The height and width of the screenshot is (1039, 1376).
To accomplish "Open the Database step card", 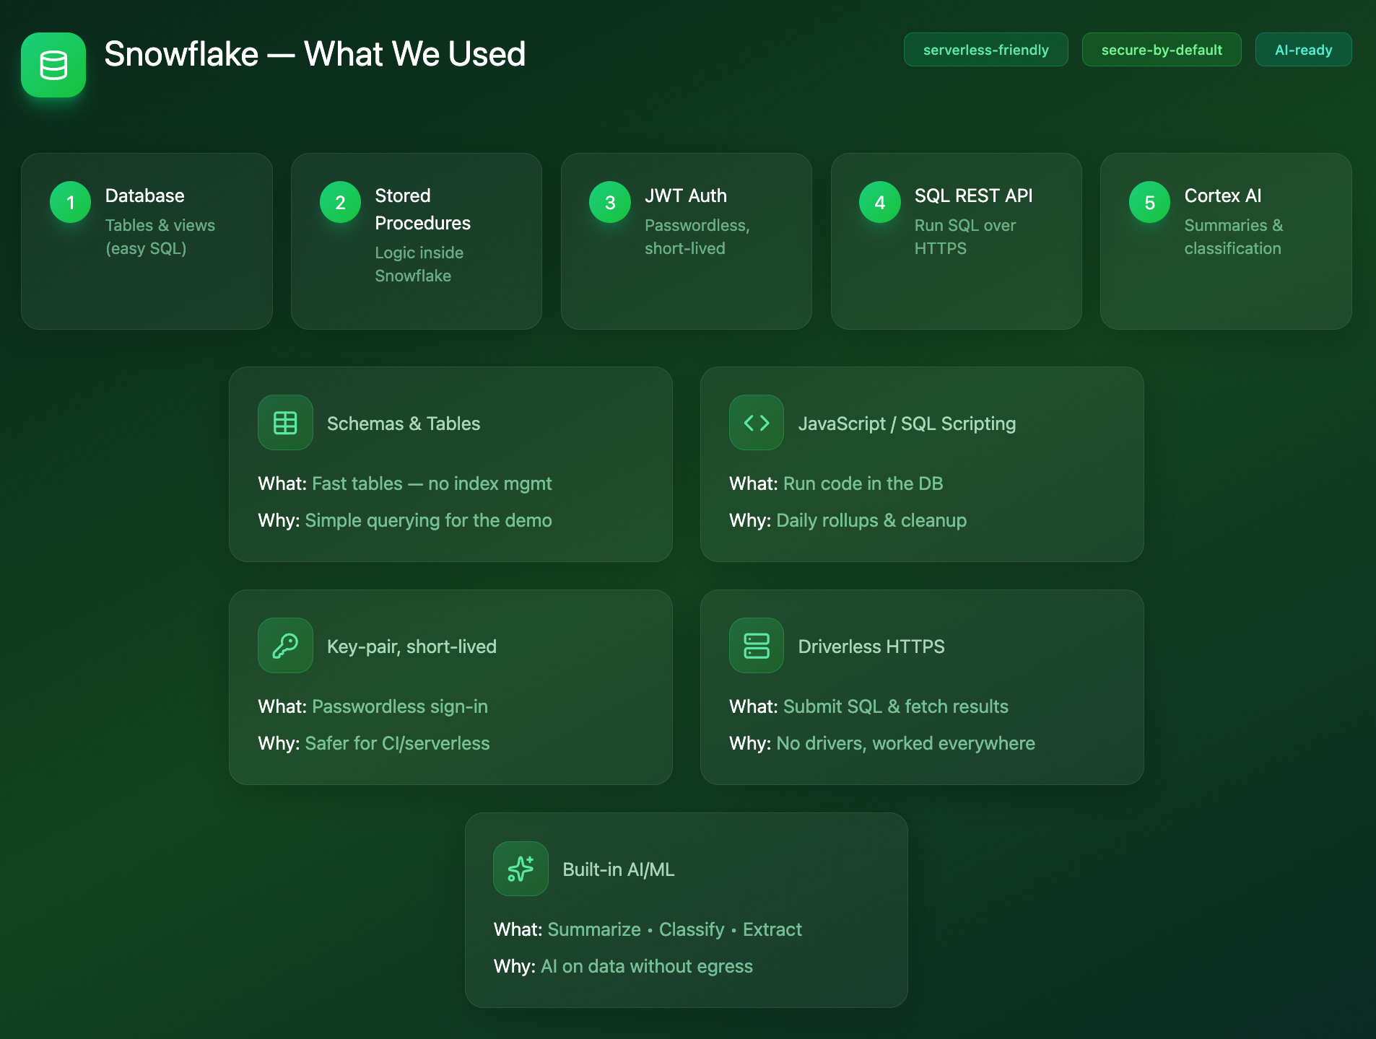I will pos(147,241).
